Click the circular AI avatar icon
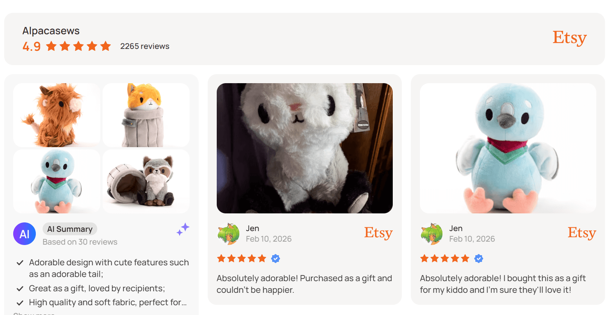Image resolution: width=611 pixels, height=315 pixels. tap(25, 234)
